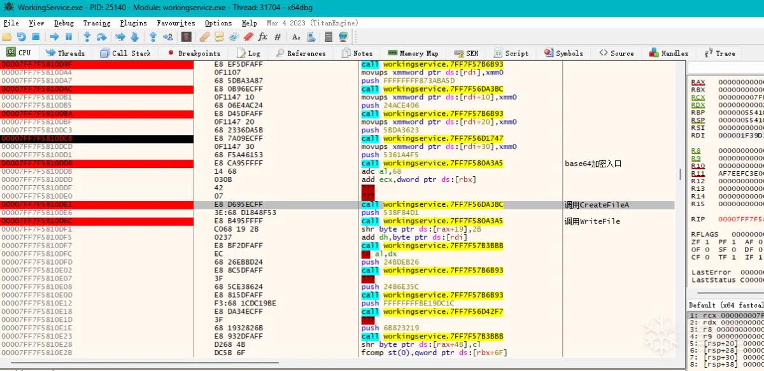Toggle breakpoint at address 00007FF7F5810DC8
Image resolution: width=764 pixels, height=371 pixels.
[x=97, y=138]
